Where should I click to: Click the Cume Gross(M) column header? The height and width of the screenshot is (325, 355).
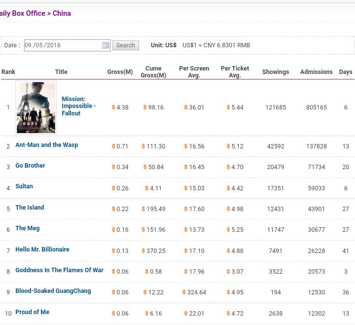coord(153,72)
